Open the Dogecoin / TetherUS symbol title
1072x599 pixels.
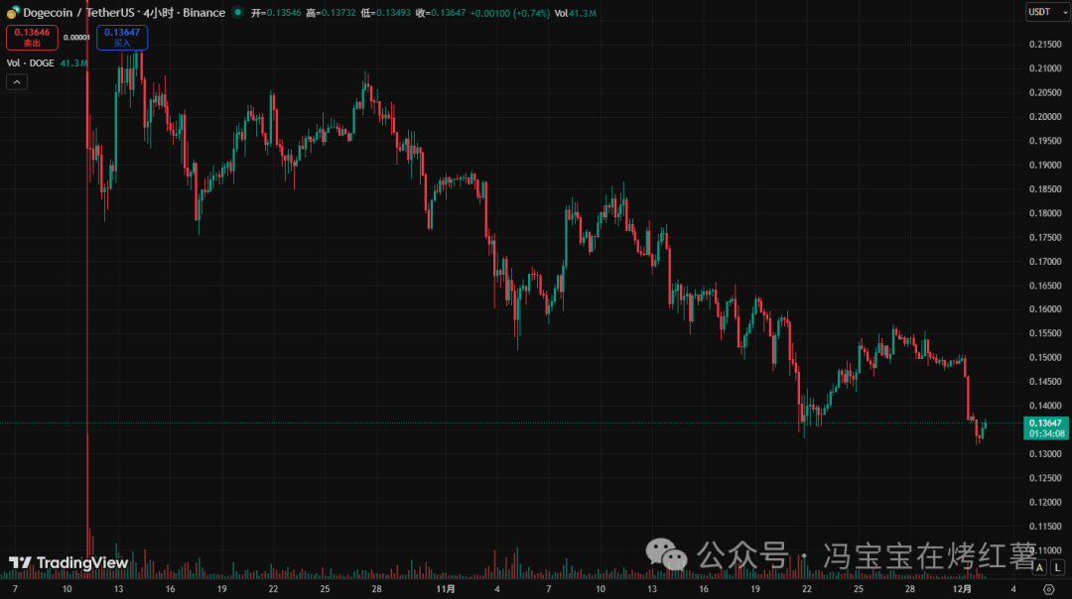click(x=124, y=12)
